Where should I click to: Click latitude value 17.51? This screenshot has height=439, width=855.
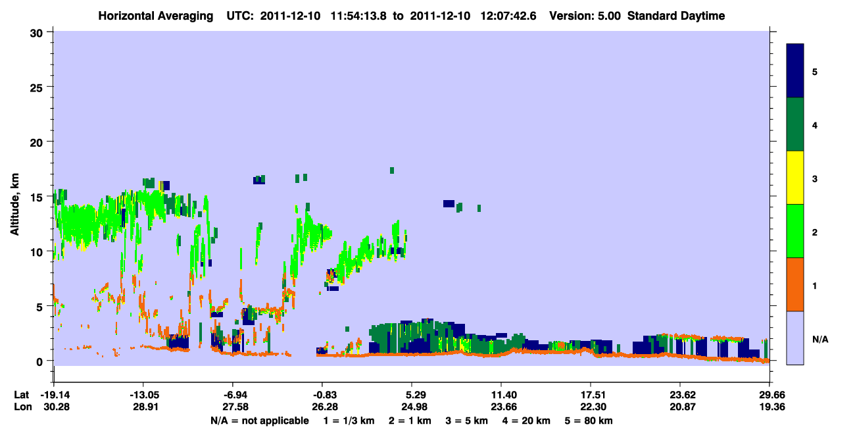pyautogui.click(x=591, y=395)
